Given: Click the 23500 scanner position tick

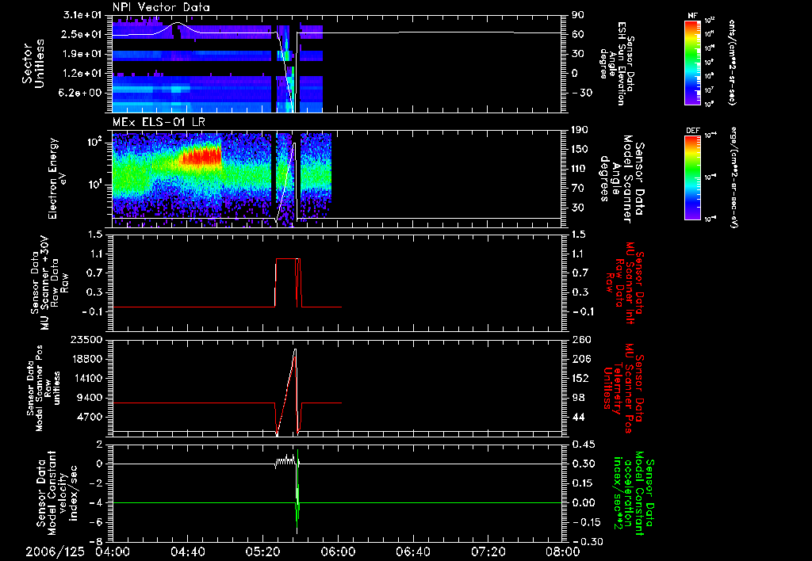Looking at the screenshot, I should tap(87, 340).
